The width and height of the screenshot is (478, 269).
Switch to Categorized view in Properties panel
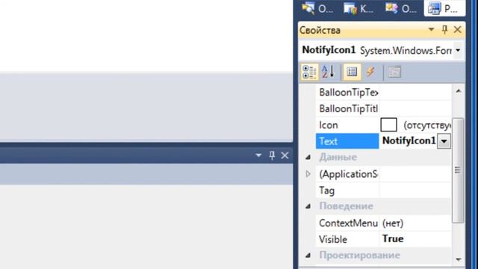coord(309,72)
